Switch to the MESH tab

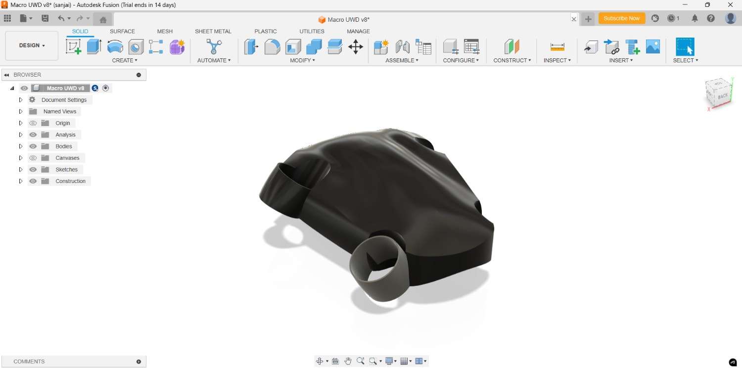[x=165, y=31]
